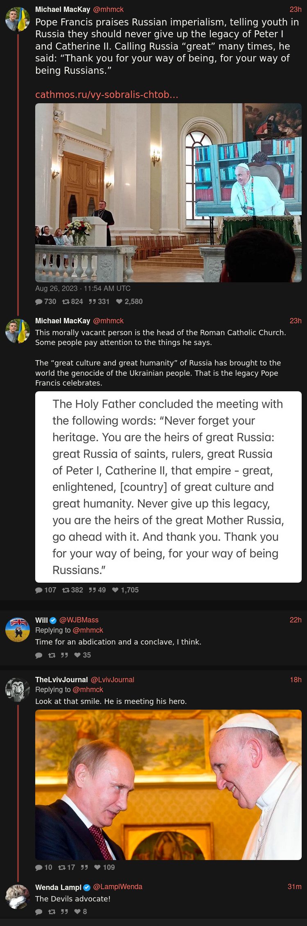Click the retweet icon showing 824

pyautogui.click(x=65, y=302)
